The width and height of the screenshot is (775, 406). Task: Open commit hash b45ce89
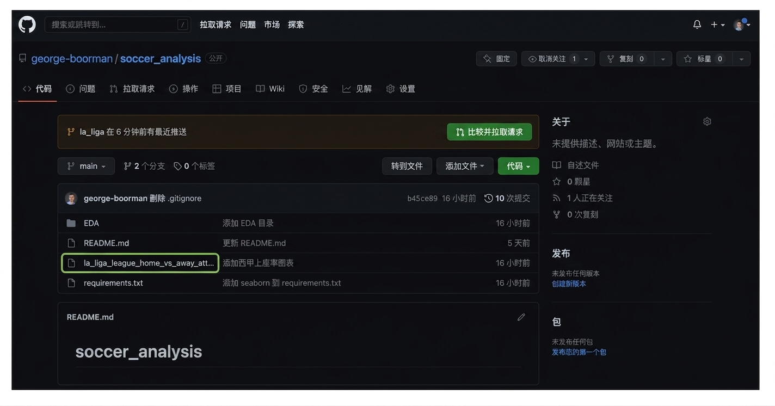[422, 198]
